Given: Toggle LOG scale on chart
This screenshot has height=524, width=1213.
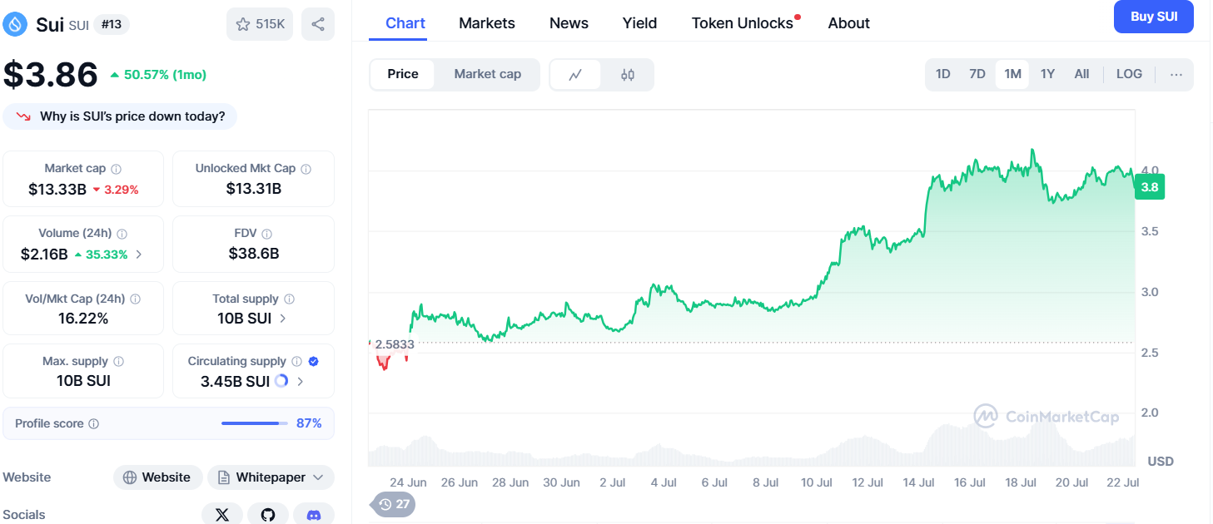Looking at the screenshot, I should pos(1129,74).
